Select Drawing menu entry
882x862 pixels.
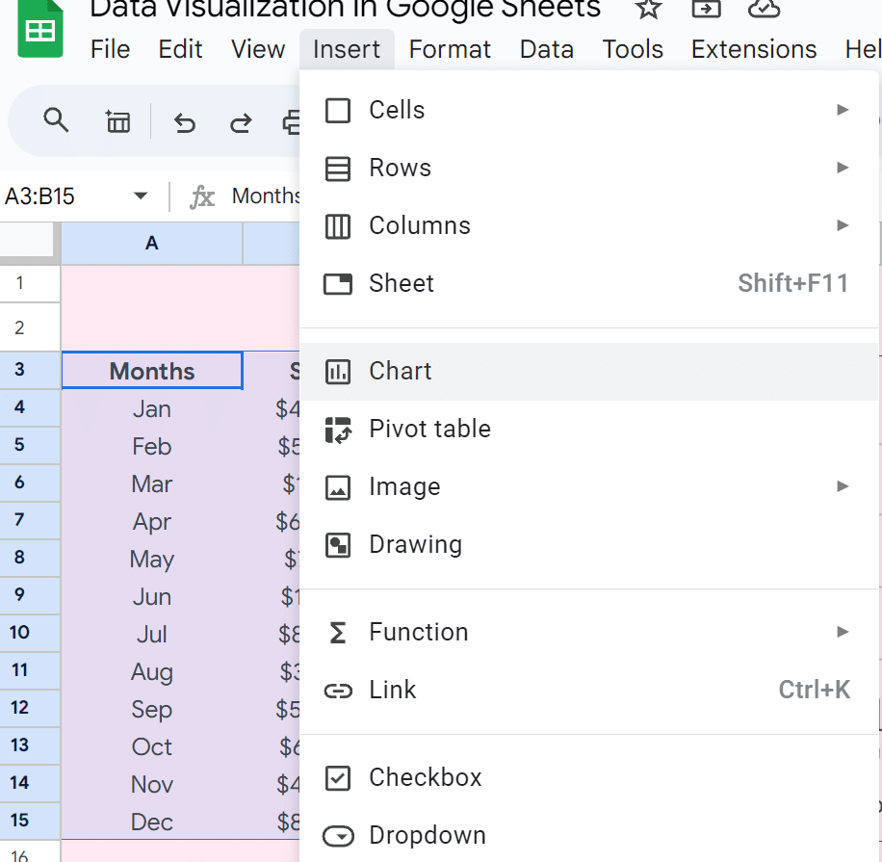point(589,545)
